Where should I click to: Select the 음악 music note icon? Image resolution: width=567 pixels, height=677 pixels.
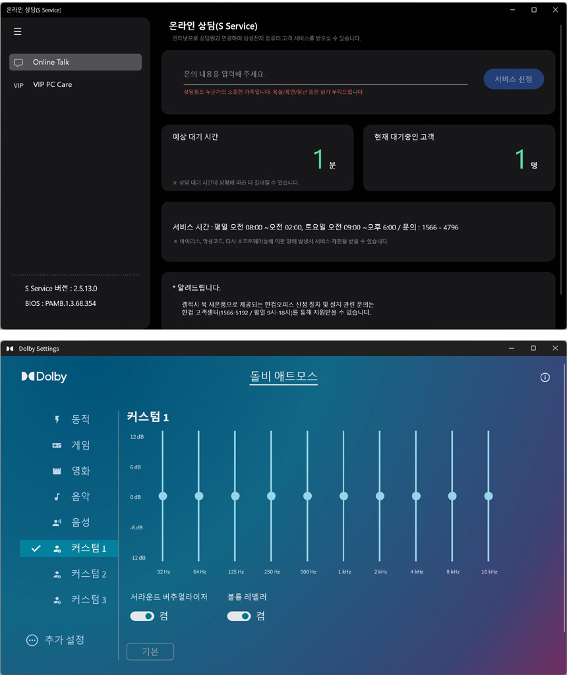[x=57, y=497]
